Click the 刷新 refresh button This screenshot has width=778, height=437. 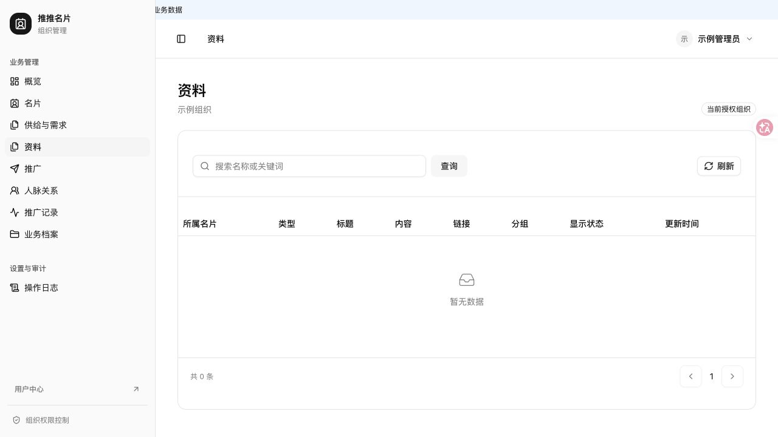tap(719, 166)
